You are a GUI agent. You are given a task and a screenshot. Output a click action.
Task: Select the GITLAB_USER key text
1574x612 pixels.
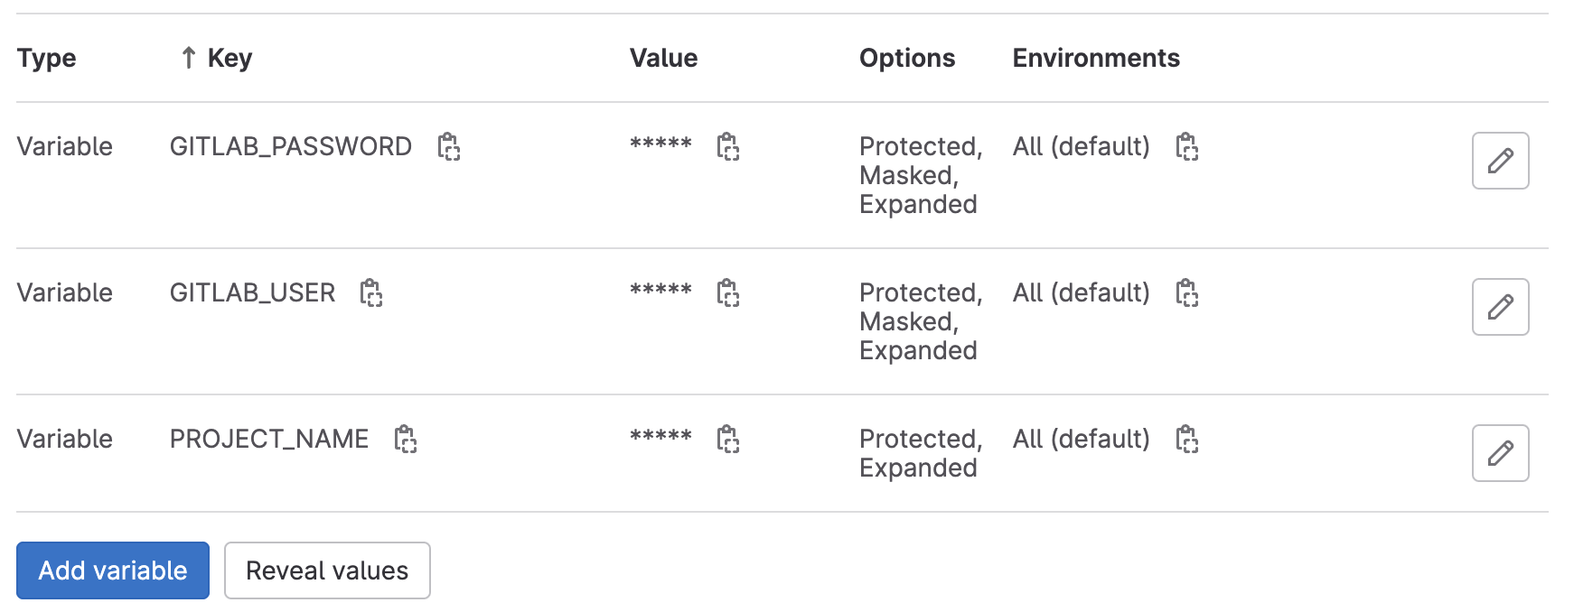point(252,292)
